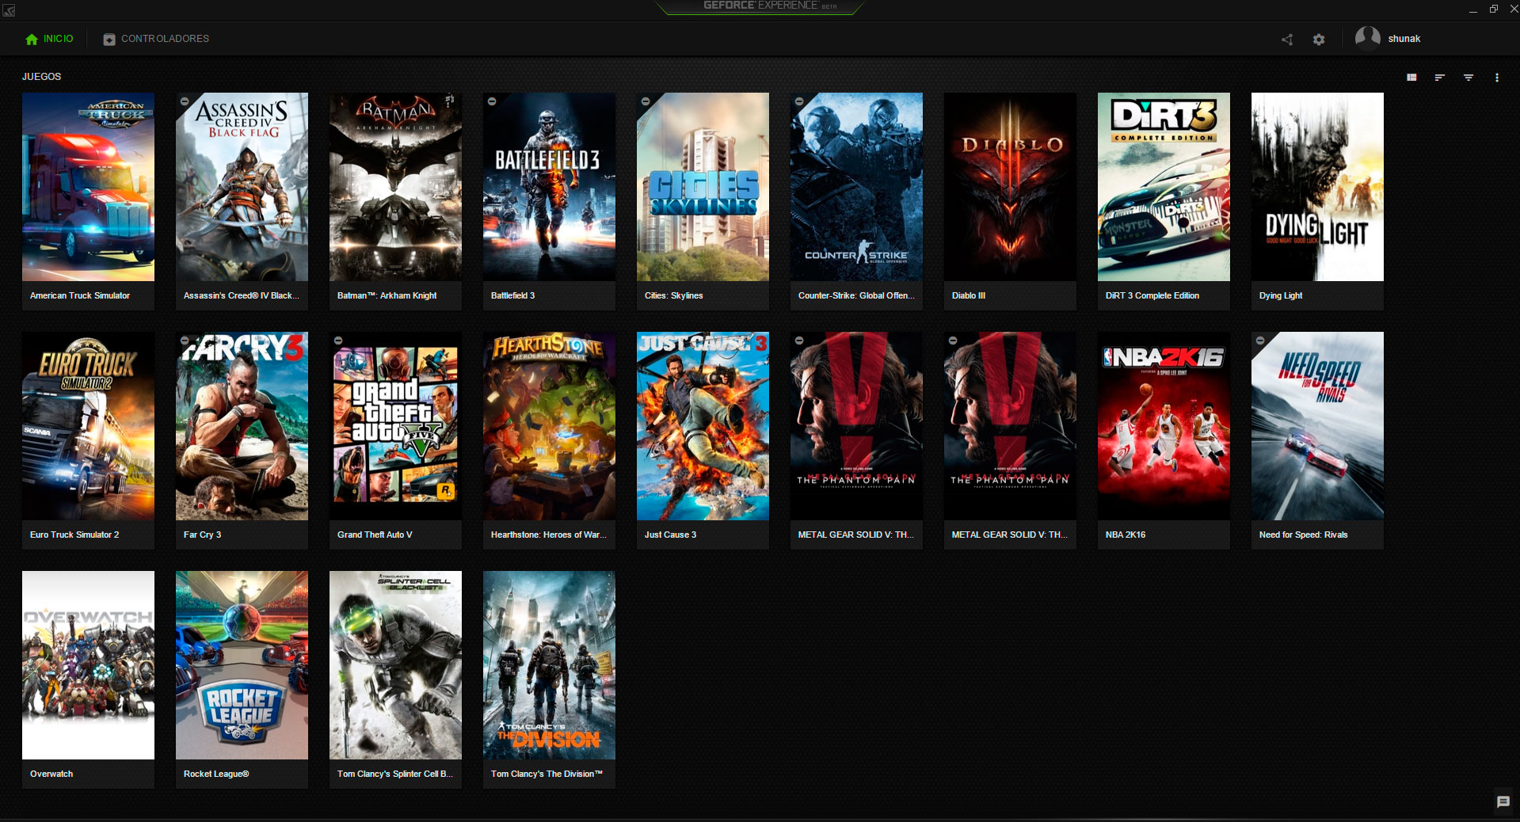Click the "Dying Light" title label
The width and height of the screenshot is (1520, 822).
[1280, 295]
